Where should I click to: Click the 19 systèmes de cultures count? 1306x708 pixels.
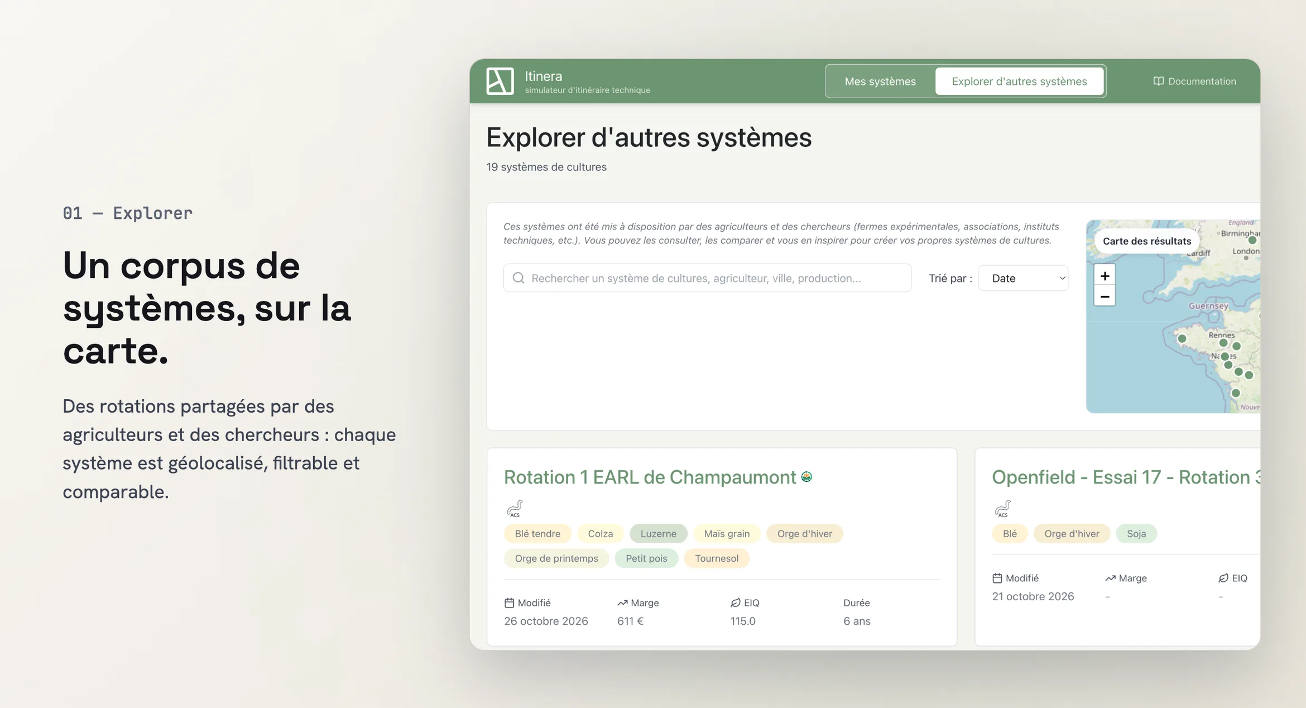pos(546,167)
